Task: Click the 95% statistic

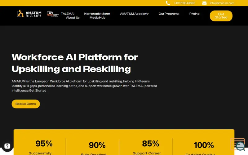Action: click(44, 144)
